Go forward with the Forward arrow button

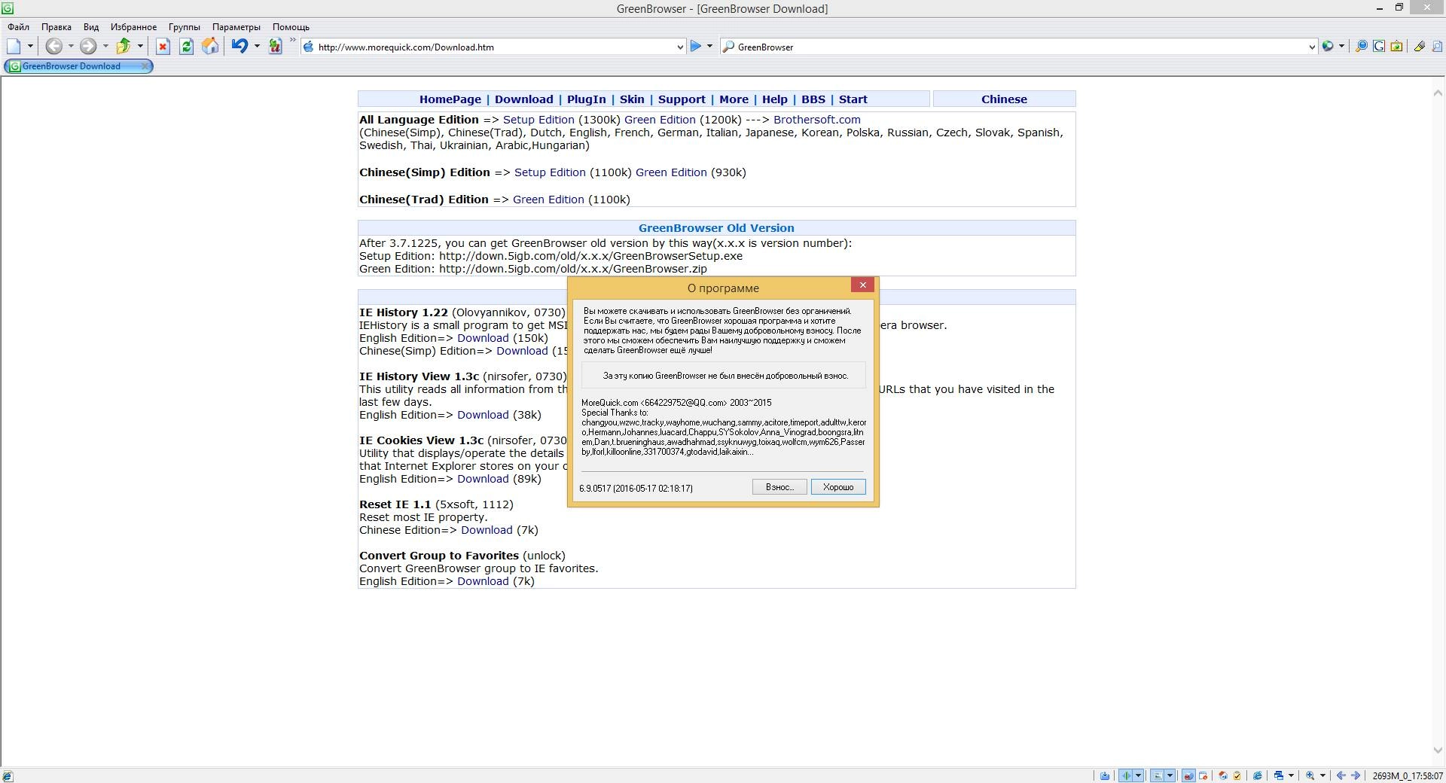88,47
